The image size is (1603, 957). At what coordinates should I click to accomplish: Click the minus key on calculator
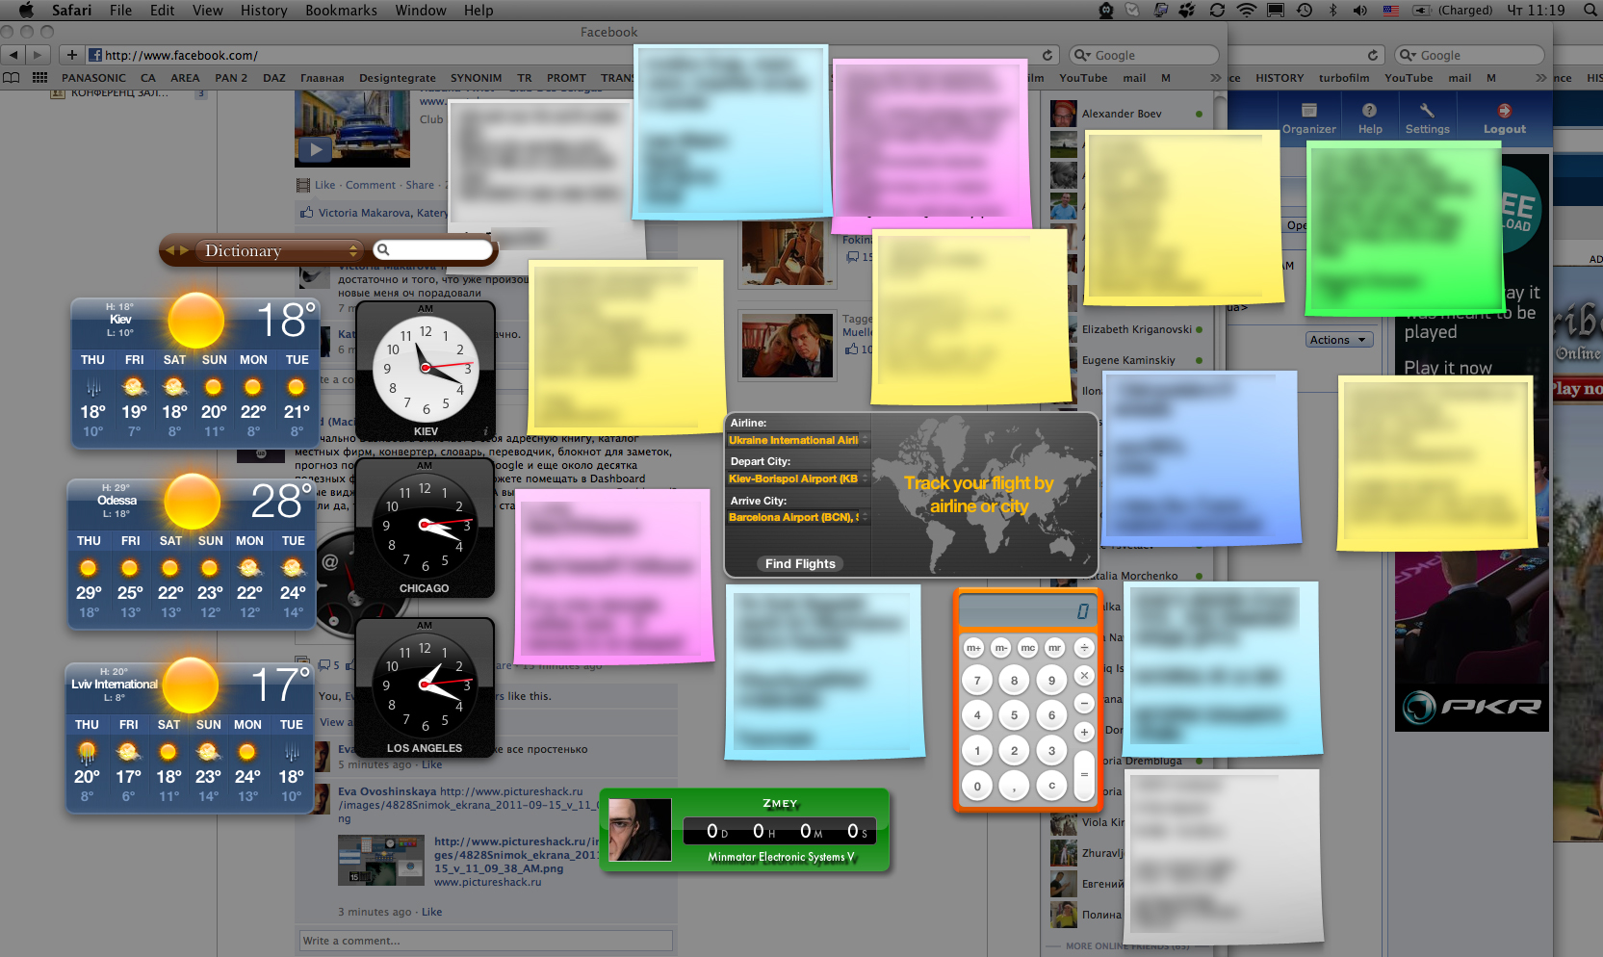click(1084, 704)
